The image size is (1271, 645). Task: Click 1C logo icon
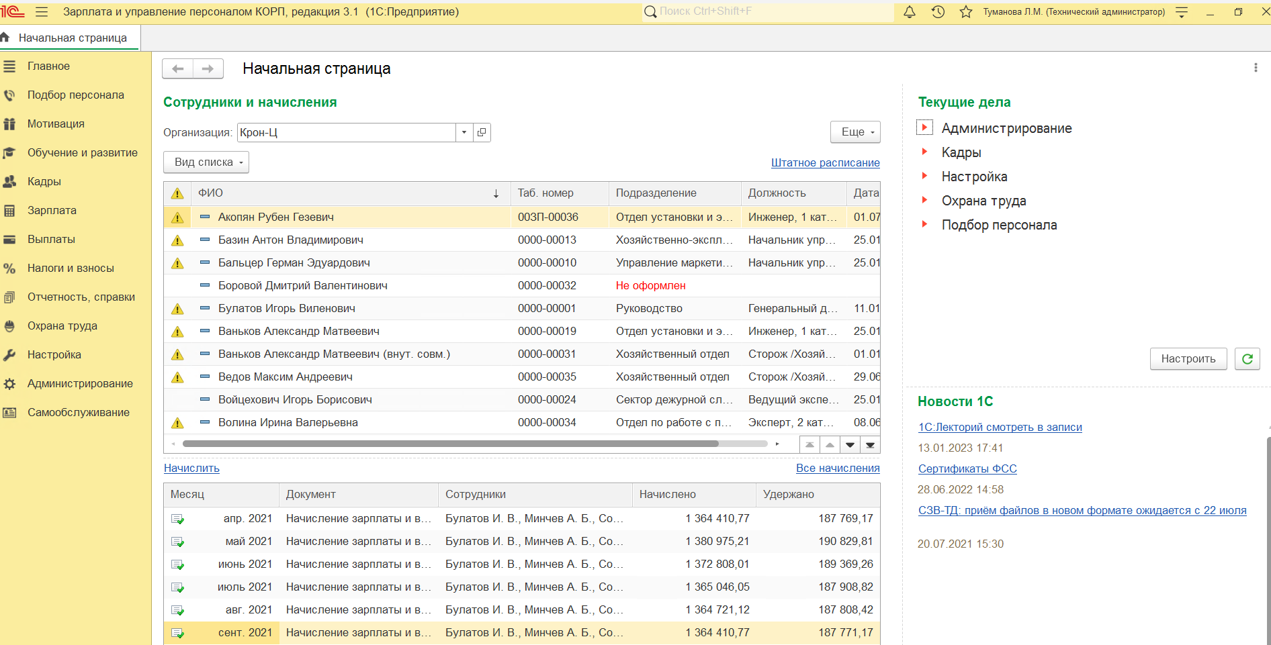[13, 12]
